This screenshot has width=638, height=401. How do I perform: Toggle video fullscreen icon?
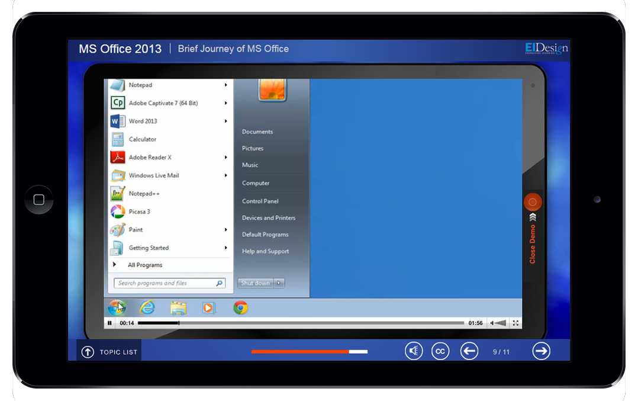tap(515, 323)
